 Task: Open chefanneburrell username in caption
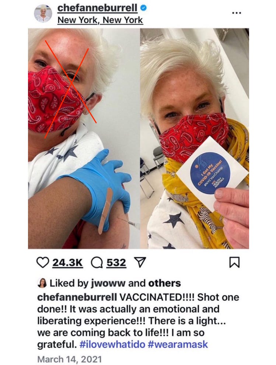click(x=77, y=297)
